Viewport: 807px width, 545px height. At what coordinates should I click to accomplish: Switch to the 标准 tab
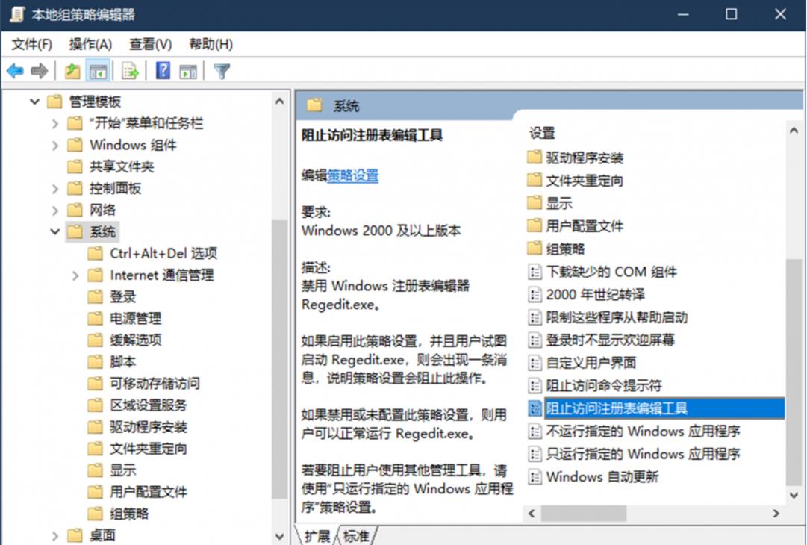pyautogui.click(x=356, y=537)
